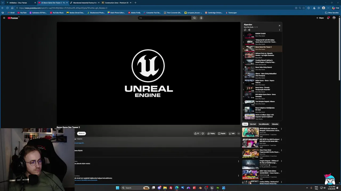
Task: Open the Oluştur create button
Action: 320,18
